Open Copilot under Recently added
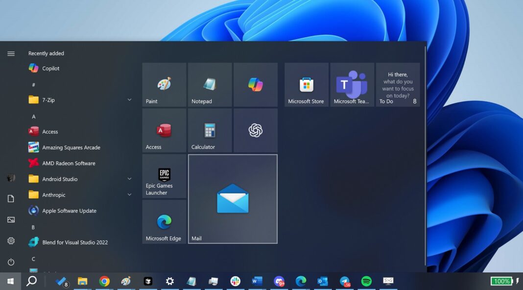The image size is (523, 290). point(50,68)
